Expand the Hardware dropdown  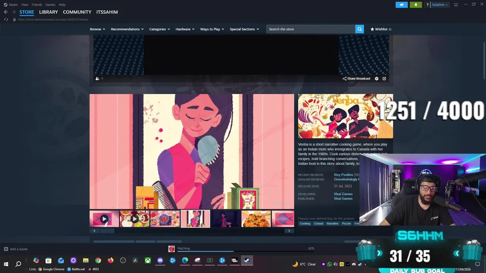click(185, 29)
